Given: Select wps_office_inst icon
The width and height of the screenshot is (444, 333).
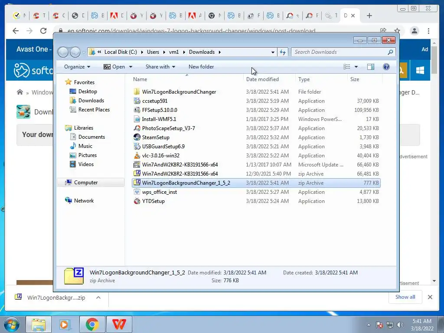Looking at the screenshot, I should (137, 192).
